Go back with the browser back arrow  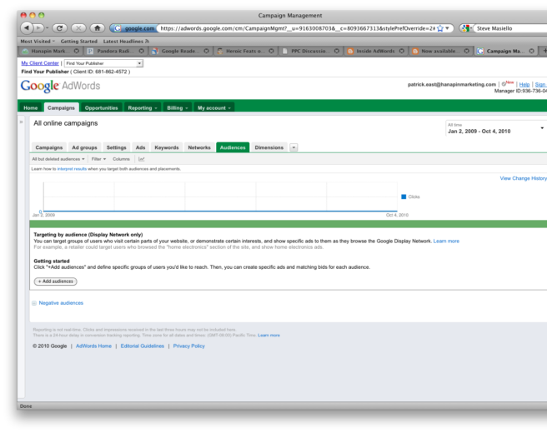point(27,27)
